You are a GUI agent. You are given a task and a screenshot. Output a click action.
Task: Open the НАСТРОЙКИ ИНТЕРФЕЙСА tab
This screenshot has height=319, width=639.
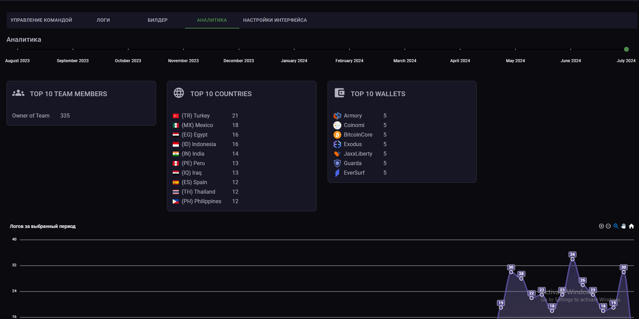275,20
